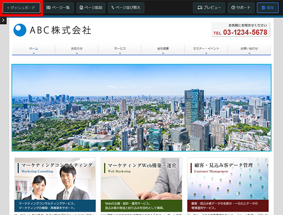Viewport: 283px width, 215px height.
Task: Expand the 会社概要 menu dropdown
Action: [163, 49]
